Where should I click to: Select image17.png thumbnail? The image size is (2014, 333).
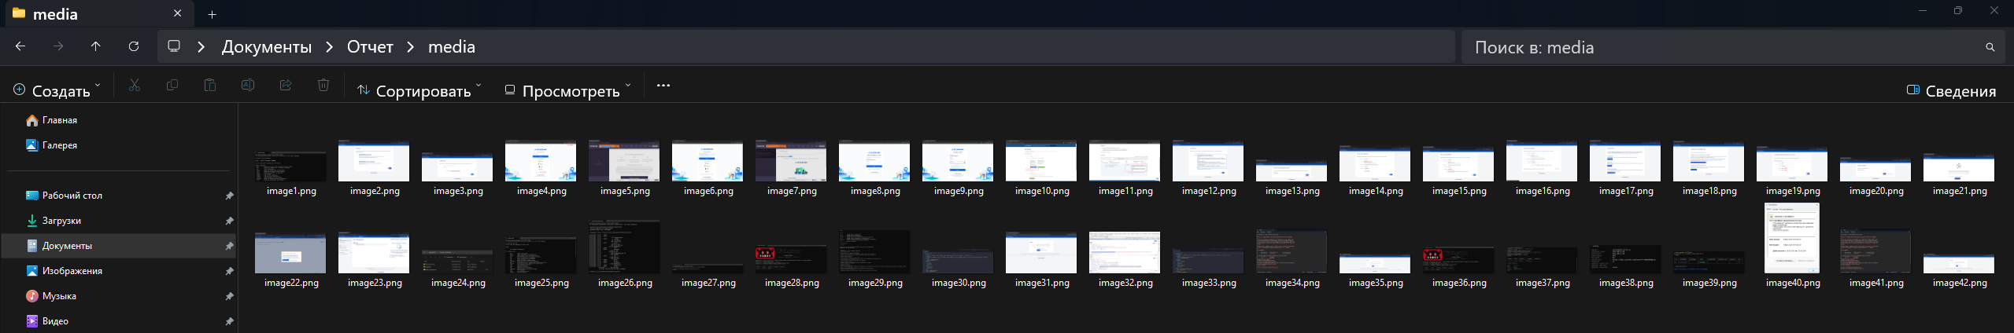tap(1625, 161)
